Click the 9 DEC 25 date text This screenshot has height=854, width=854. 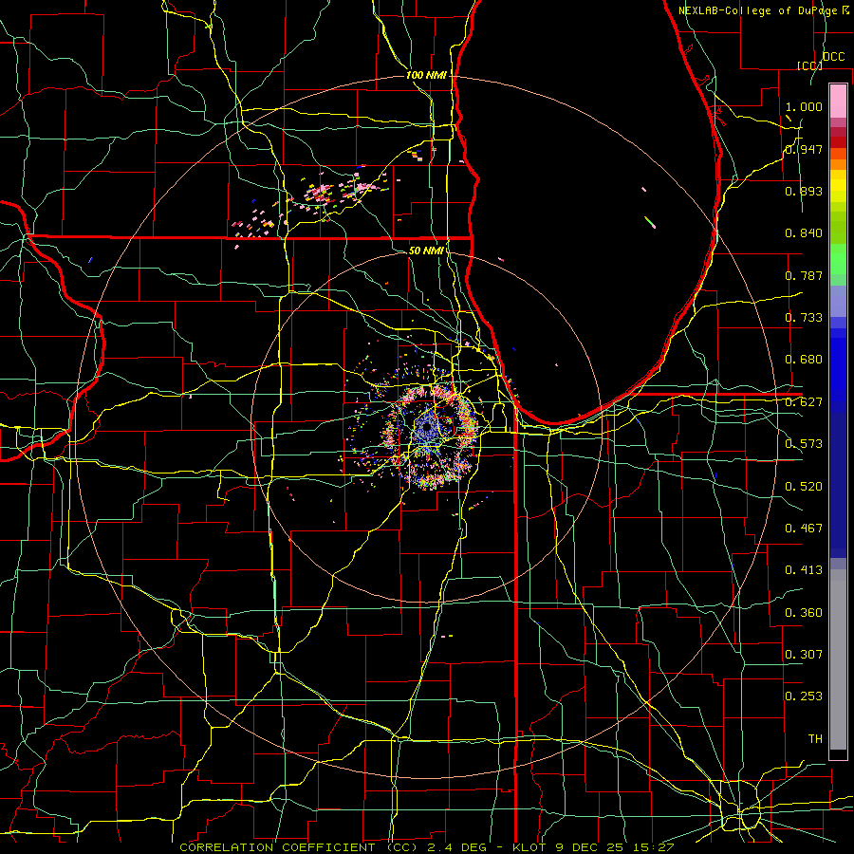click(591, 847)
